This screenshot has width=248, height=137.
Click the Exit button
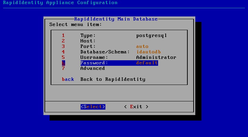pyautogui.click(x=136, y=107)
